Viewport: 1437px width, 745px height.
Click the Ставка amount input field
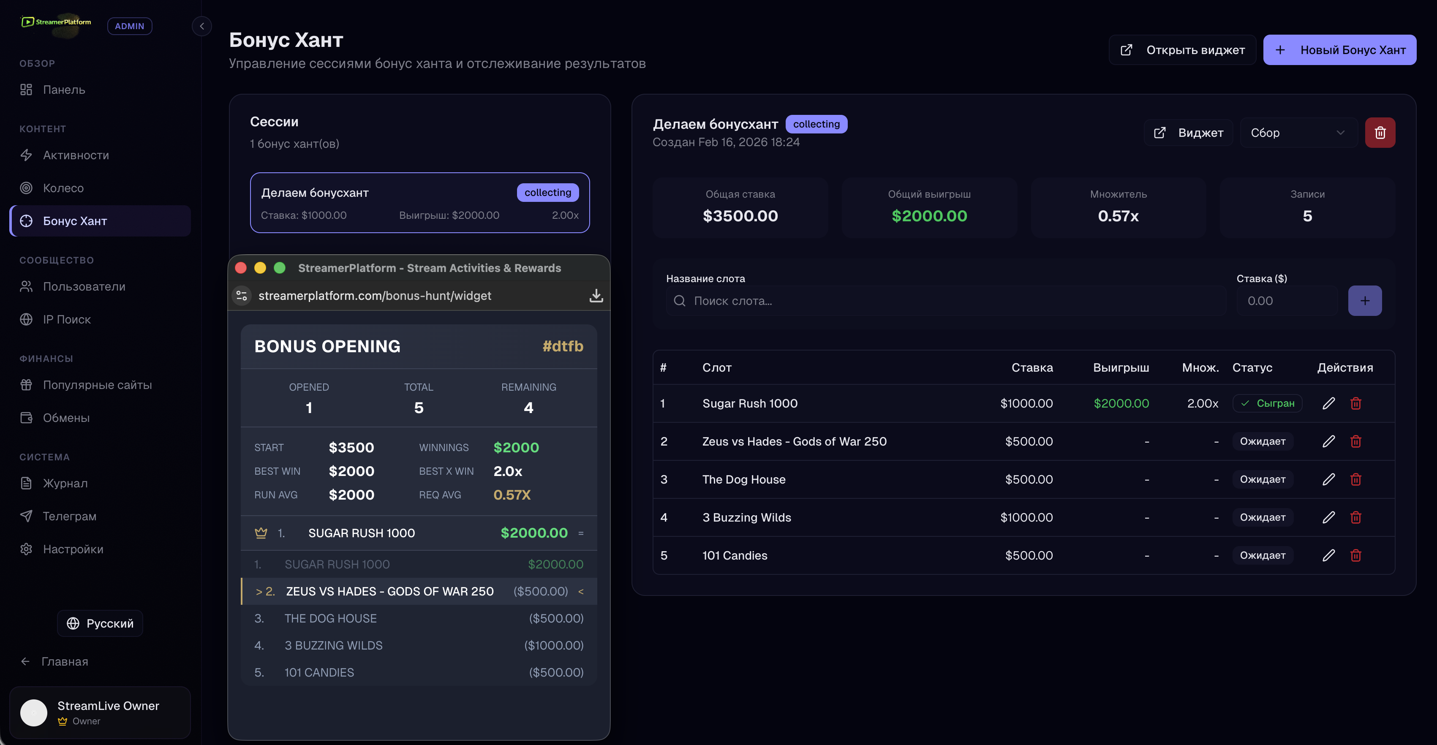point(1286,301)
